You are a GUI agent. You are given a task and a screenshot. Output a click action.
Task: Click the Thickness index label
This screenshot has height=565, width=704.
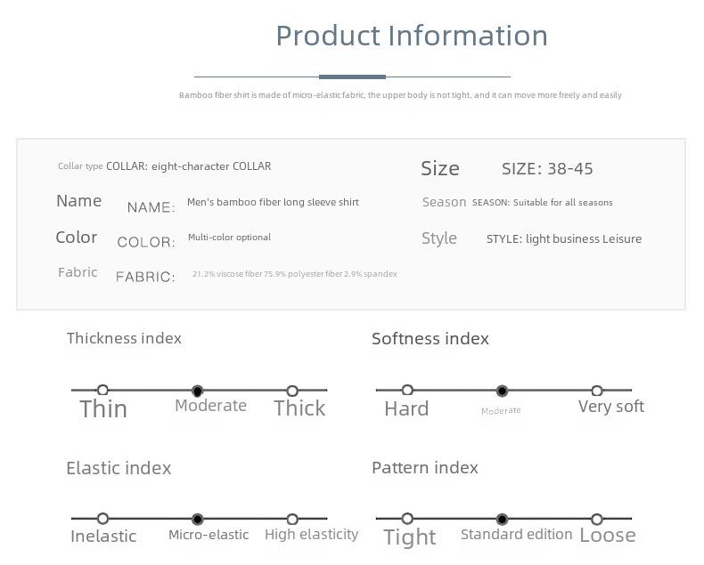[124, 338]
